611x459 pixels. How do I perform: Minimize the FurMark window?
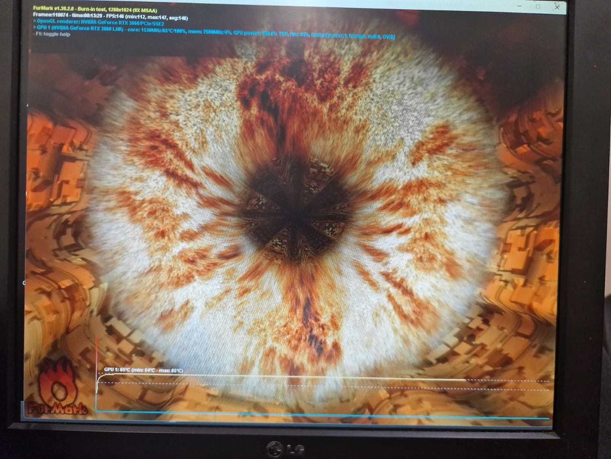520,7
